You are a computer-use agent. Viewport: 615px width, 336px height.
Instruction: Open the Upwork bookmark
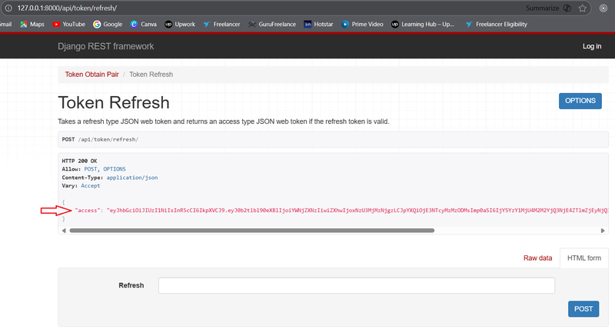point(180,24)
